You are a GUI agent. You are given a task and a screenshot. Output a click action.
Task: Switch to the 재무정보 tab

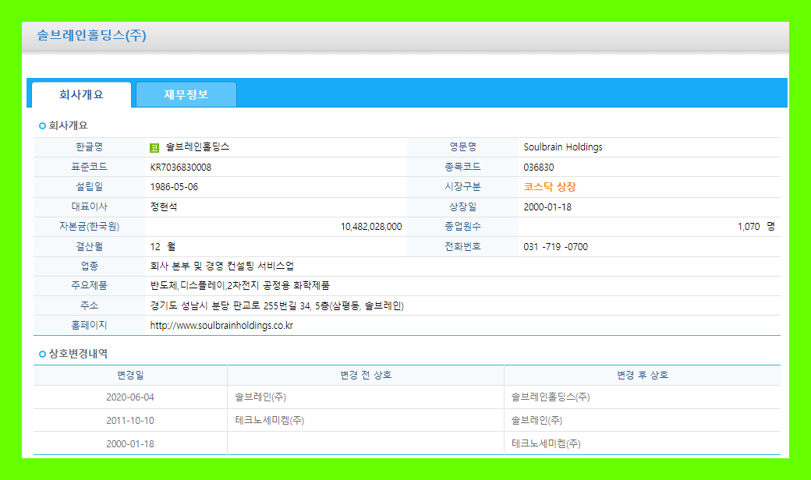point(186,94)
